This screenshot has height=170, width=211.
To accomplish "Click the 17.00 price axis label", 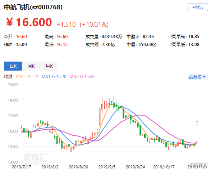I will (x=13, y=116).
